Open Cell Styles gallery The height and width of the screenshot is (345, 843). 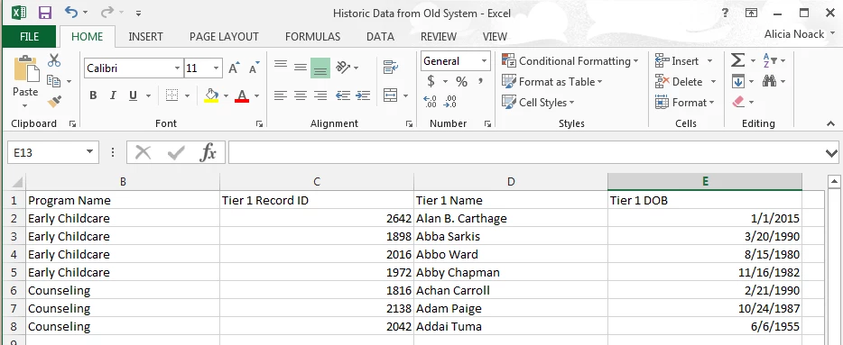pyautogui.click(x=538, y=102)
